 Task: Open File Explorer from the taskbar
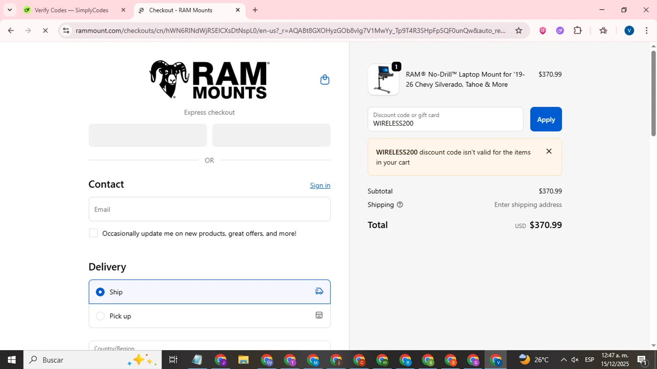243,360
